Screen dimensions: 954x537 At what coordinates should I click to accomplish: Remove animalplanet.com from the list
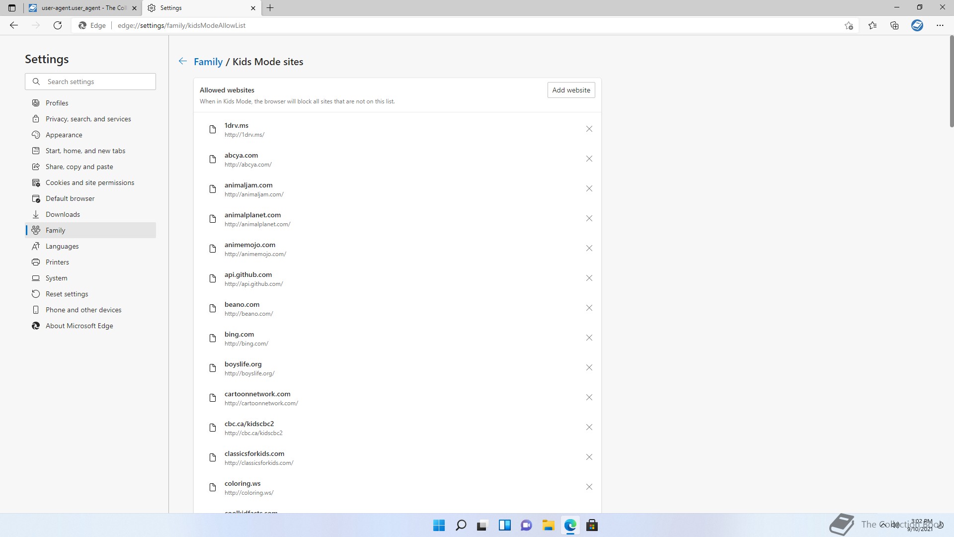click(x=589, y=218)
